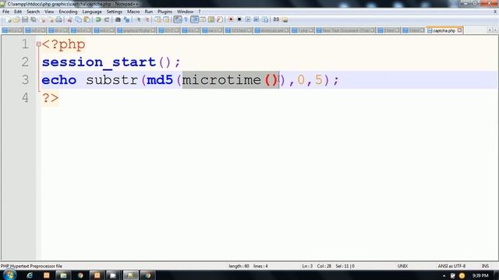
Task: Click the Replace toolbar icon
Action: [126, 19]
